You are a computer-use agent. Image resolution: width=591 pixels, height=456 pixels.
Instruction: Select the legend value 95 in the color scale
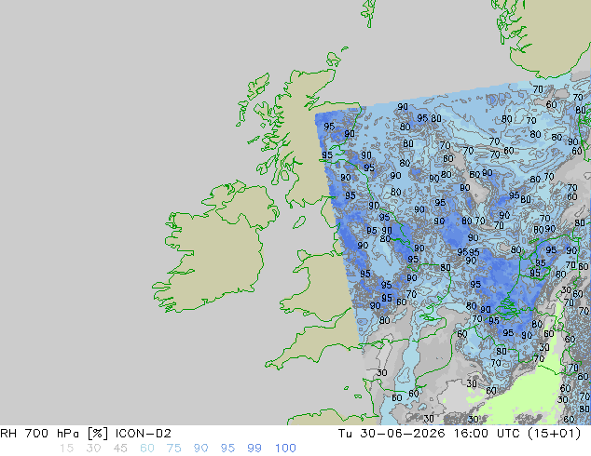click(x=227, y=449)
